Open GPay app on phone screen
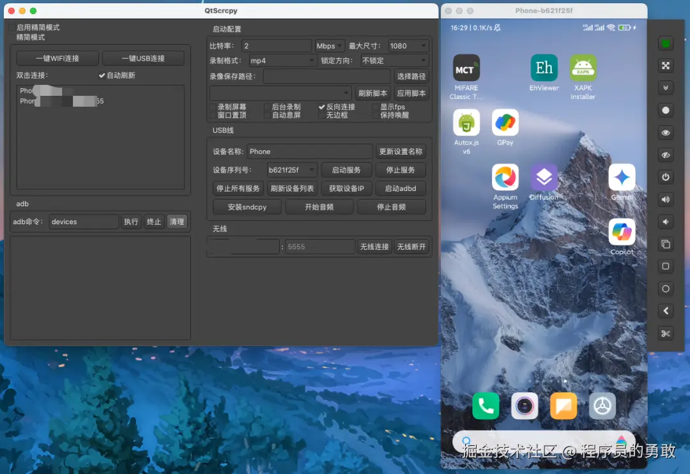Viewport: 690px width, 474px height. pyautogui.click(x=505, y=123)
